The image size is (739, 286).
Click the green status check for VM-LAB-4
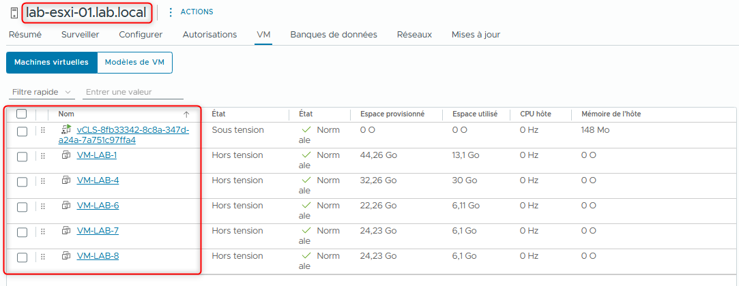[306, 180]
